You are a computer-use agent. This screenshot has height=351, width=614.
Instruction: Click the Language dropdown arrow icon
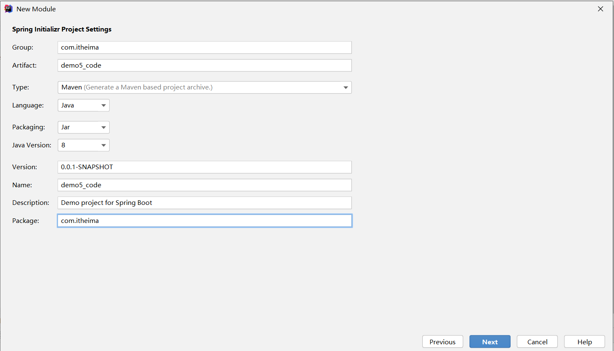[103, 105]
